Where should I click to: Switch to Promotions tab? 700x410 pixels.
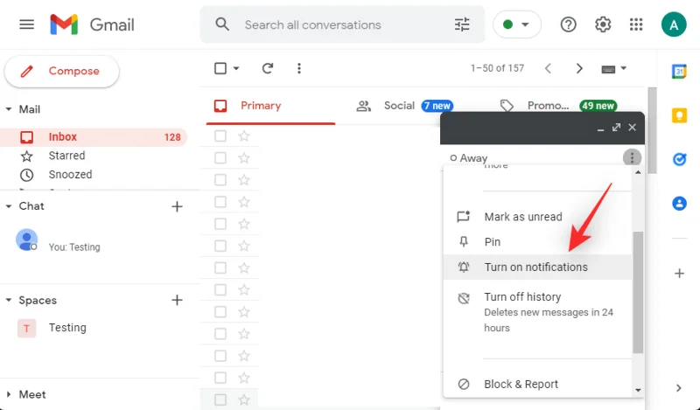[558, 106]
